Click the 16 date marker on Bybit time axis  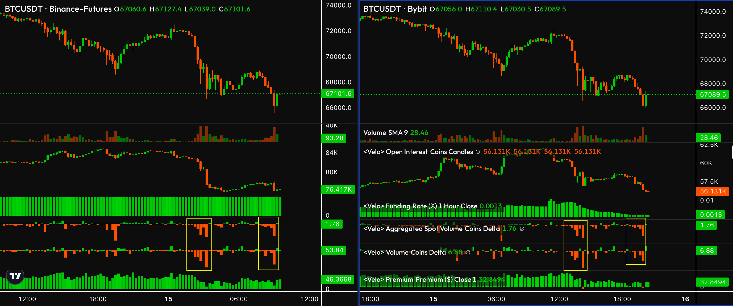pyautogui.click(x=685, y=299)
